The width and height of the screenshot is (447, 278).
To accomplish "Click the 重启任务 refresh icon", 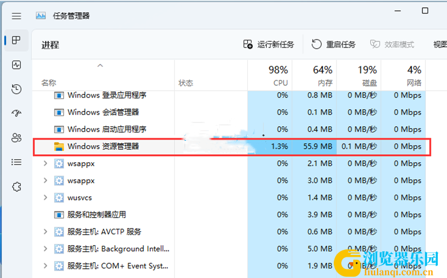I will click(316, 45).
